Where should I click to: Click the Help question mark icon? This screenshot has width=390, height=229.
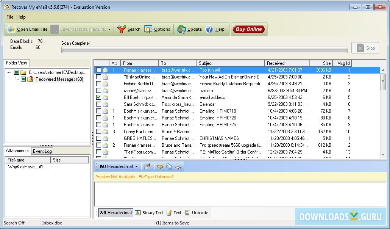[209, 29]
